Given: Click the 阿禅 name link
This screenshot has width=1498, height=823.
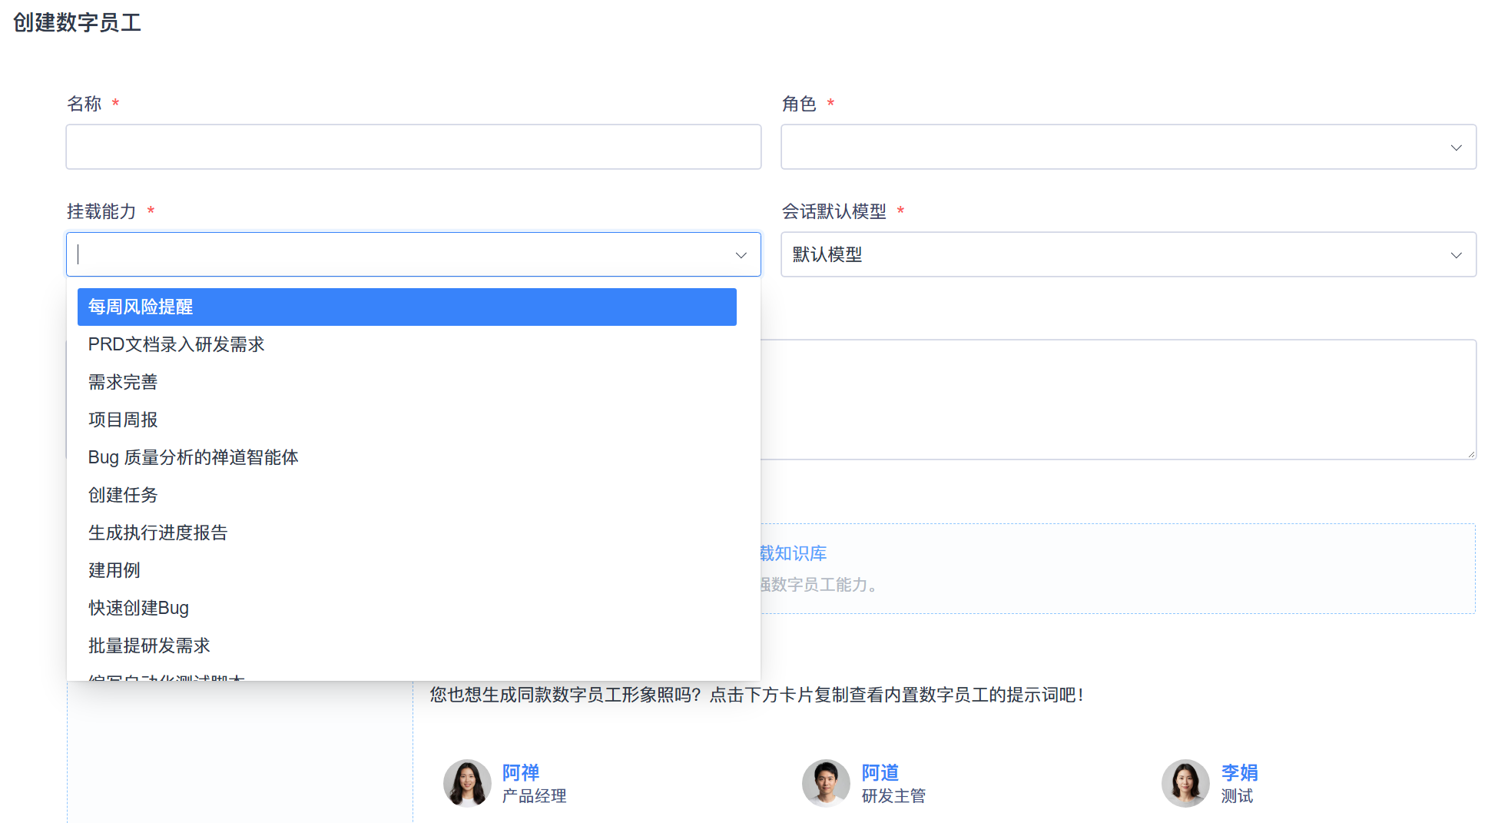Looking at the screenshot, I should click(521, 772).
